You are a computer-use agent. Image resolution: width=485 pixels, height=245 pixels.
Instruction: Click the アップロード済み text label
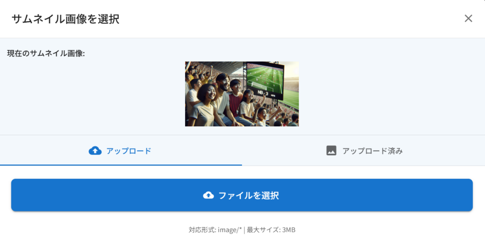click(x=372, y=151)
